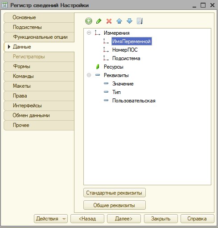
Task: Select Ресурсы node
Action: [x=114, y=67]
